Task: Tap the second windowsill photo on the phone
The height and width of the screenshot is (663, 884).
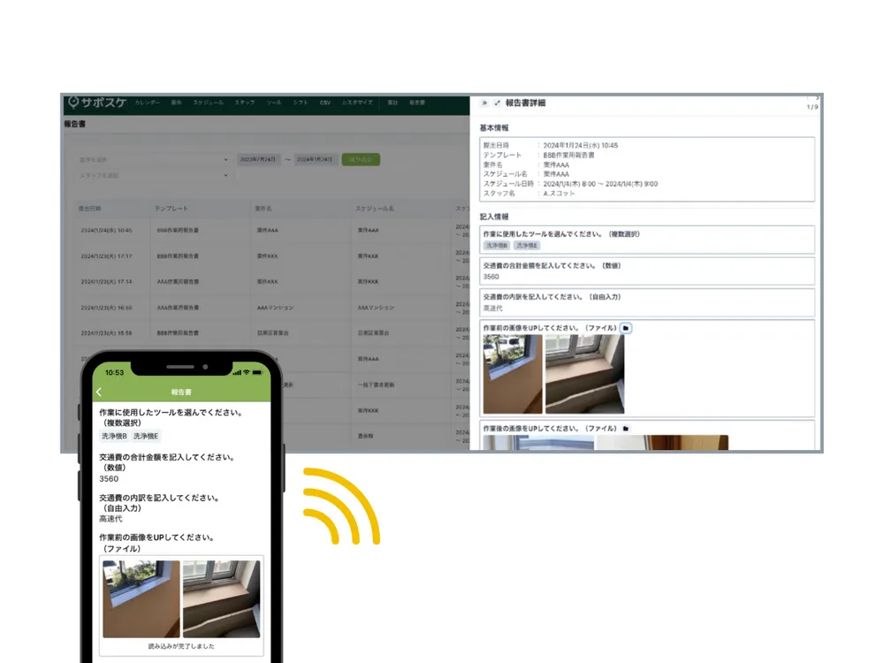Action: (222, 598)
